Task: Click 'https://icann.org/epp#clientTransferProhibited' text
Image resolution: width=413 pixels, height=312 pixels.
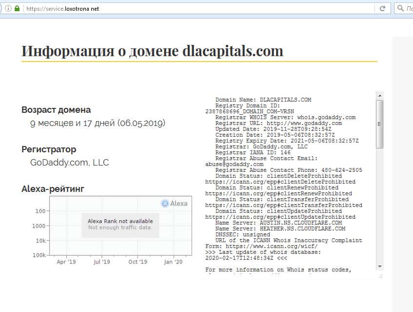Action: tap(284, 205)
